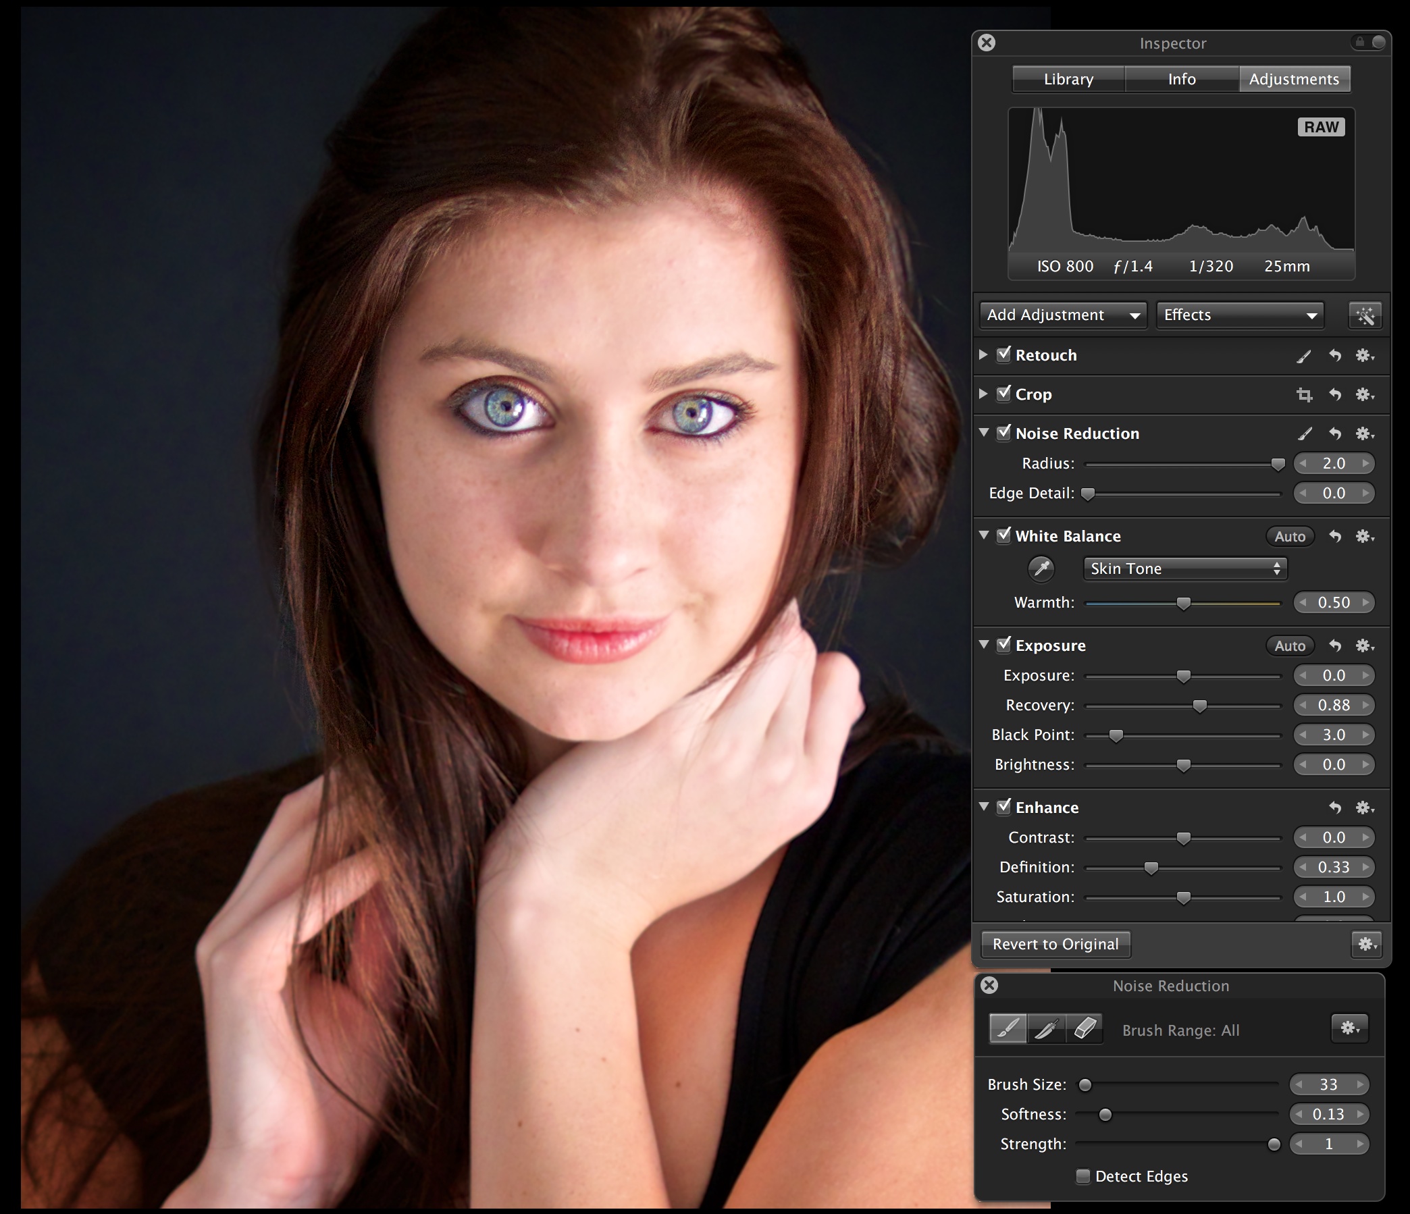This screenshot has height=1214, width=1410.
Task: Reset the Enhance adjustment with arrow icon
Action: pyautogui.click(x=1335, y=808)
